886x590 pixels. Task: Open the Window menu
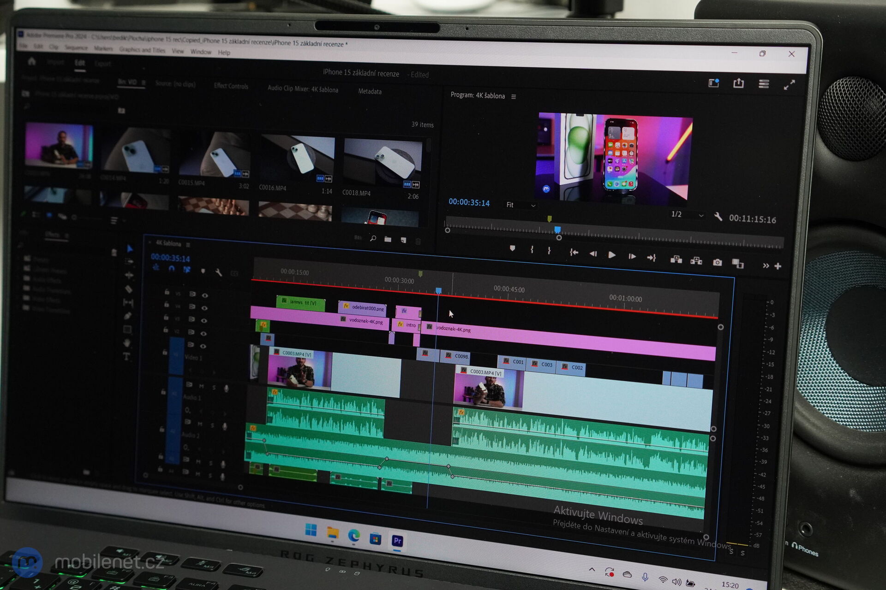click(x=201, y=52)
